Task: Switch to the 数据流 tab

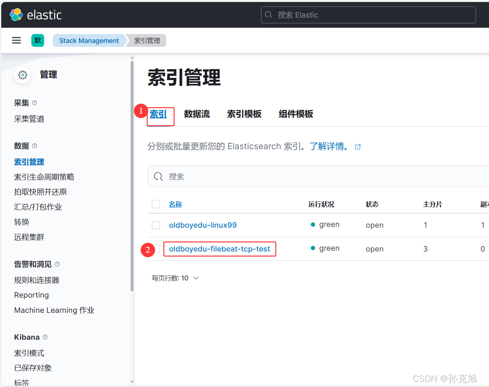Action: tap(197, 114)
